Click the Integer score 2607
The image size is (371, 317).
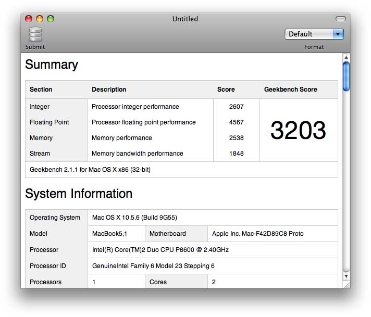236,107
